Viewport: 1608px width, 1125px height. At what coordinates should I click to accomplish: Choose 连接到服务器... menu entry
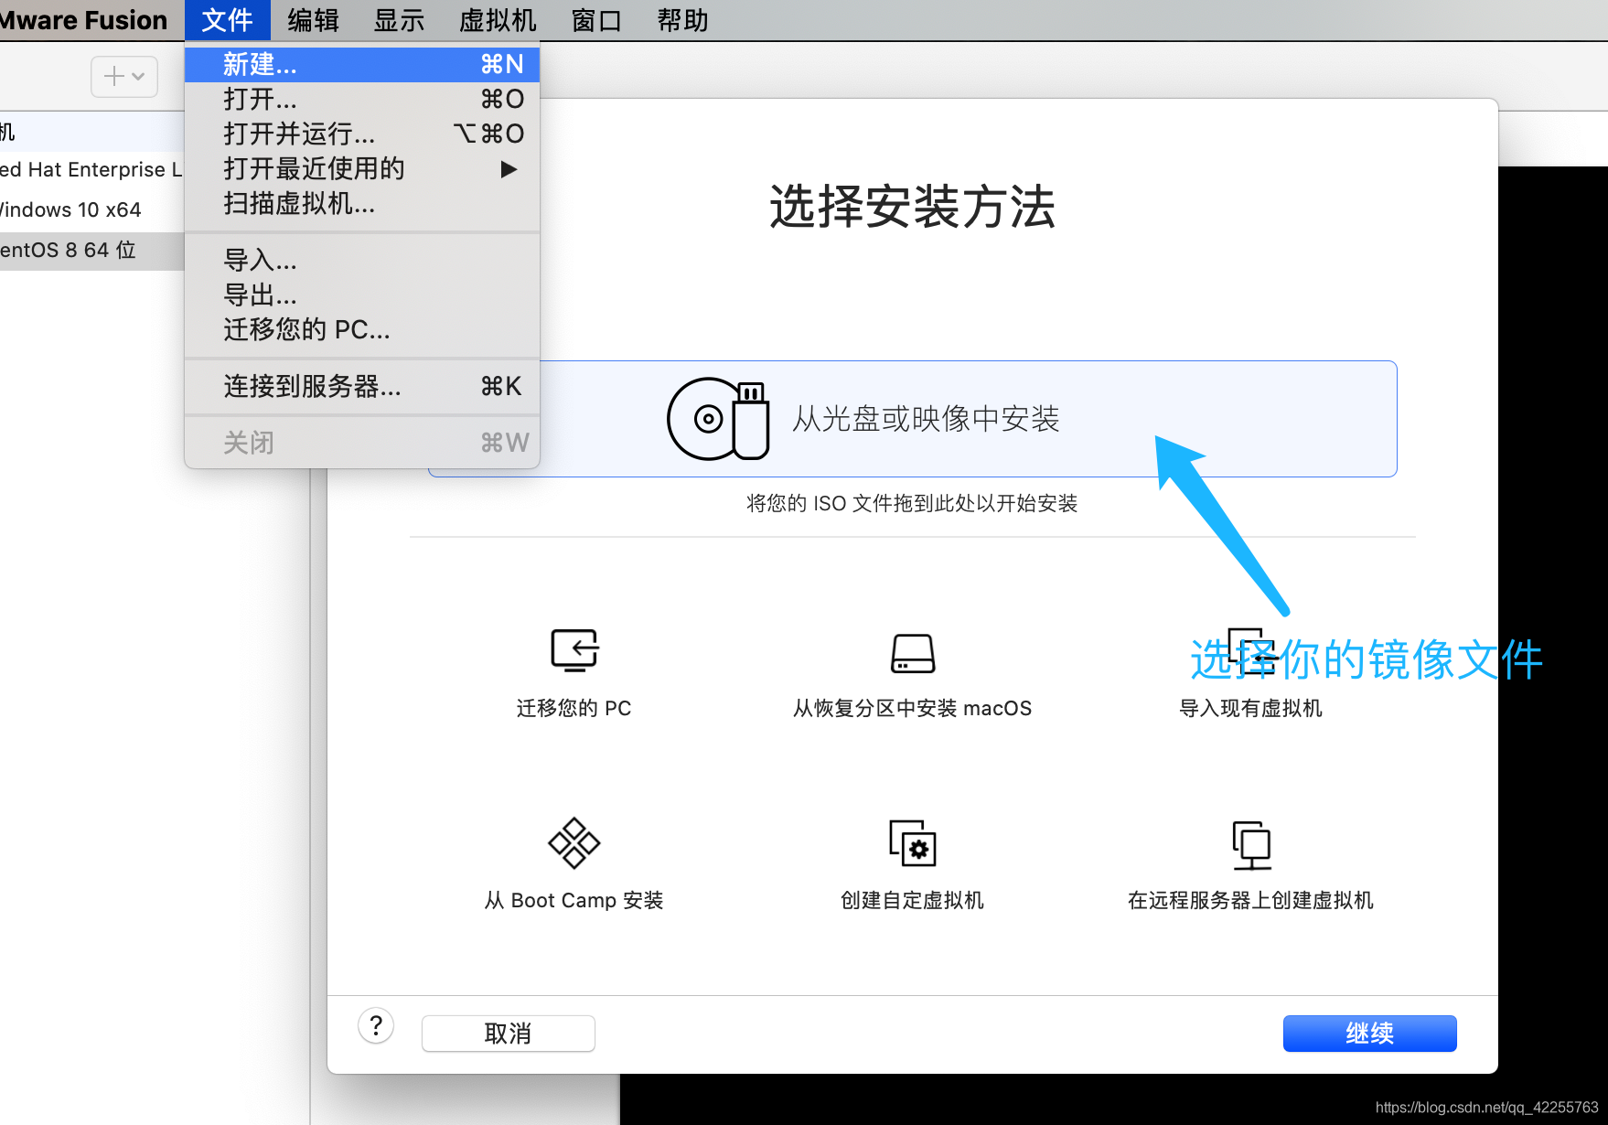click(x=362, y=387)
